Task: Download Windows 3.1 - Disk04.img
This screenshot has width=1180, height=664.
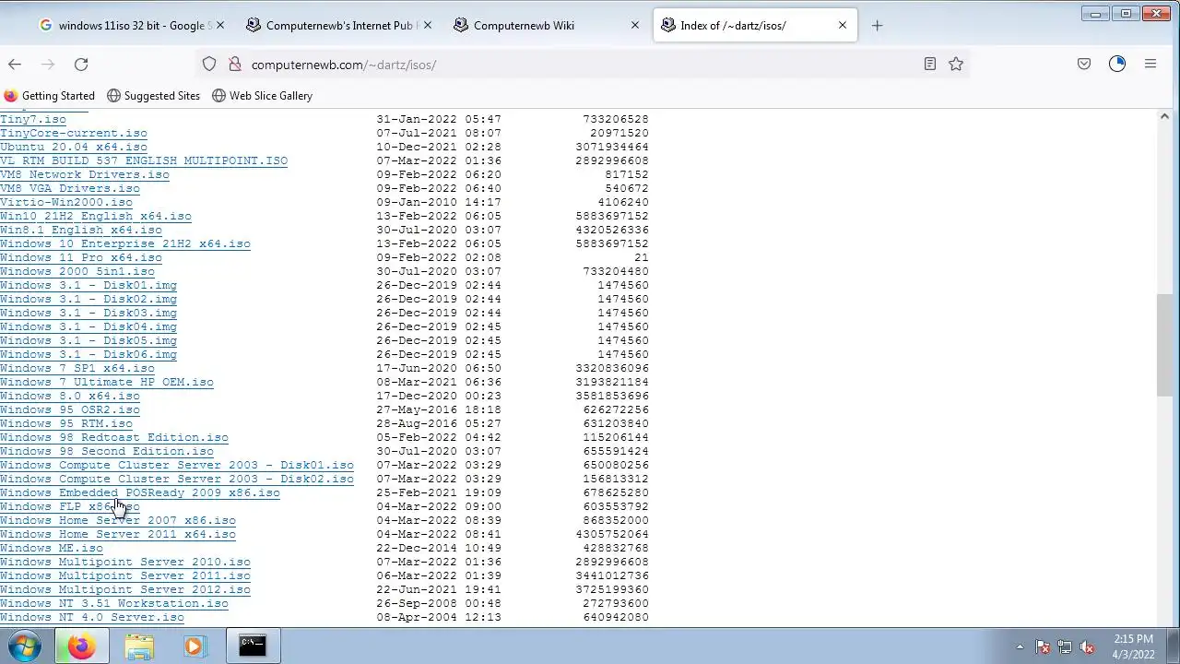Action: click(x=88, y=326)
